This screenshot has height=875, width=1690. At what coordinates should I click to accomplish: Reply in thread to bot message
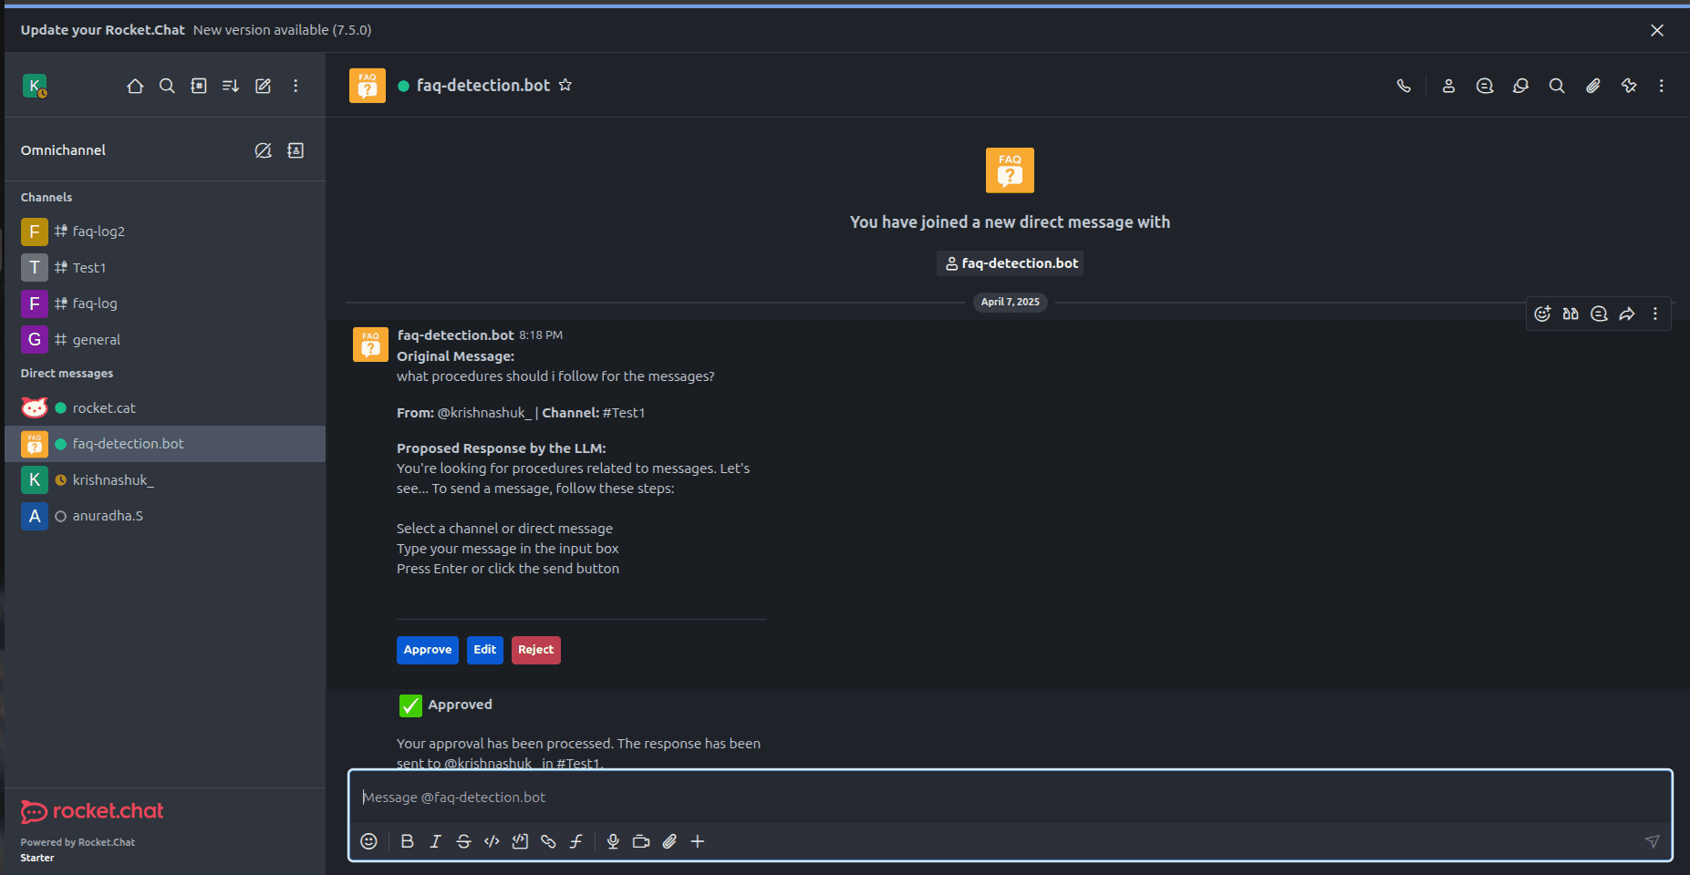click(1599, 314)
